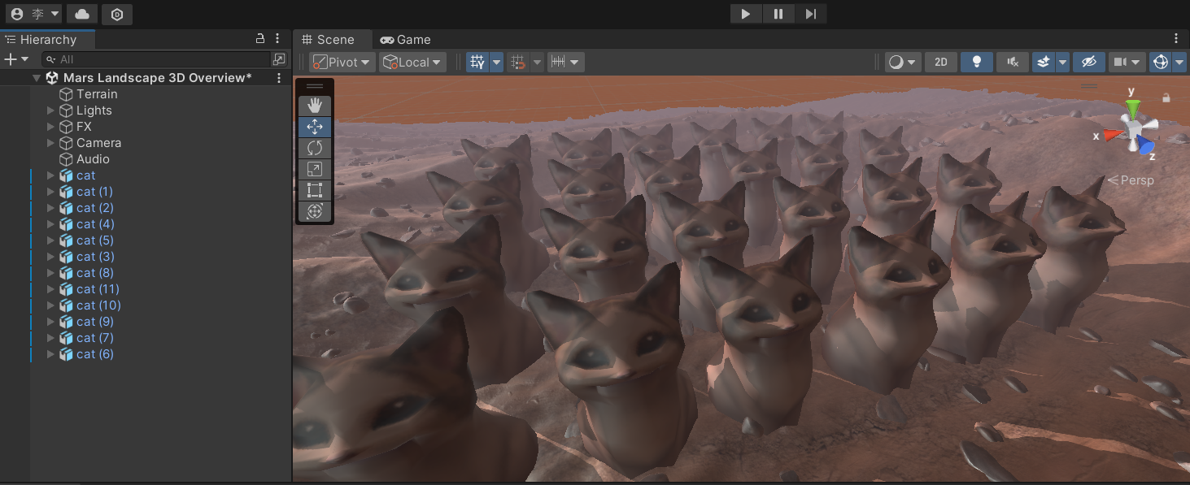The width and height of the screenshot is (1190, 485).
Task: Toggle scene effects (skybox, fog) icon
Action: (x=1044, y=62)
